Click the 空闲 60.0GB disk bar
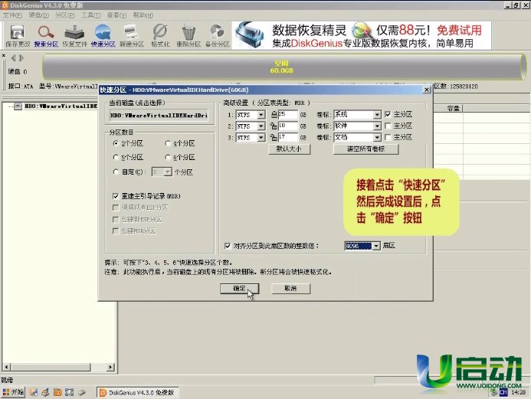This screenshot has height=399, width=531. (284, 67)
